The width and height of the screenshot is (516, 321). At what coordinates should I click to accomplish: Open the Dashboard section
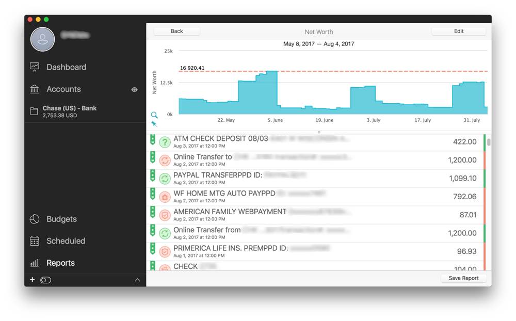66,67
